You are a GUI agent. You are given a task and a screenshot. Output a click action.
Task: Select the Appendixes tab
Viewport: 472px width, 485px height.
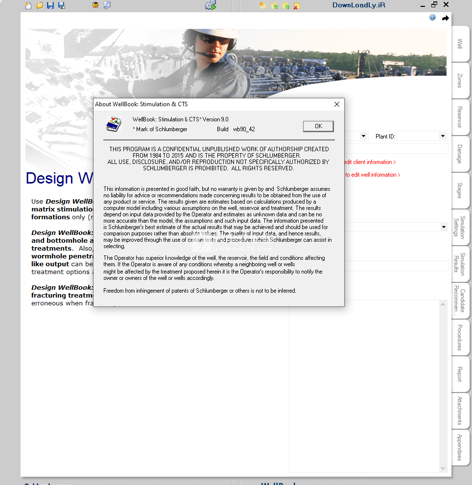pyautogui.click(x=460, y=447)
